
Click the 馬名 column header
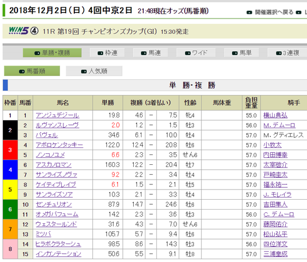[63, 103]
